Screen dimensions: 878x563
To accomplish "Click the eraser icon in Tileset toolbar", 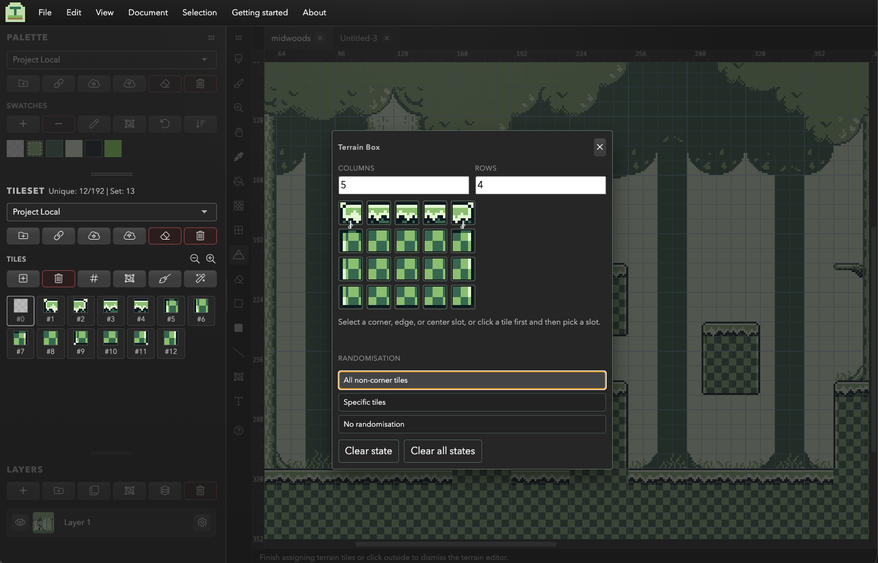I will [165, 236].
